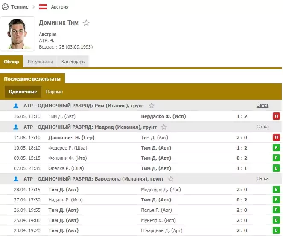This screenshot has height=236, width=283.
Task: Open the Сетка link for Барселона
Action: coord(263,178)
